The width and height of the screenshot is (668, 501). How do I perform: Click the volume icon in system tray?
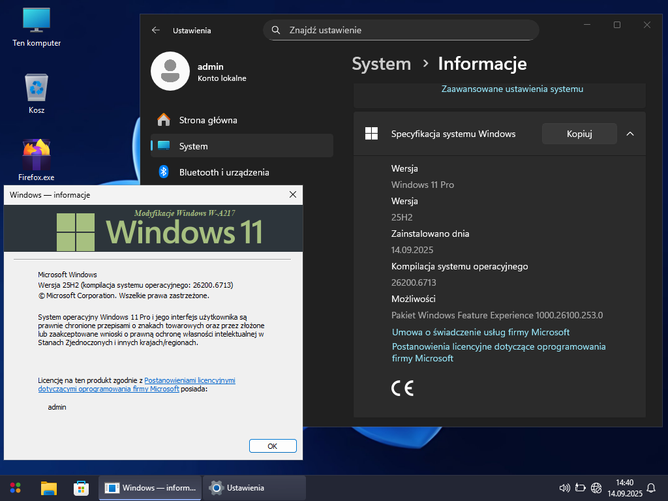tap(565, 488)
